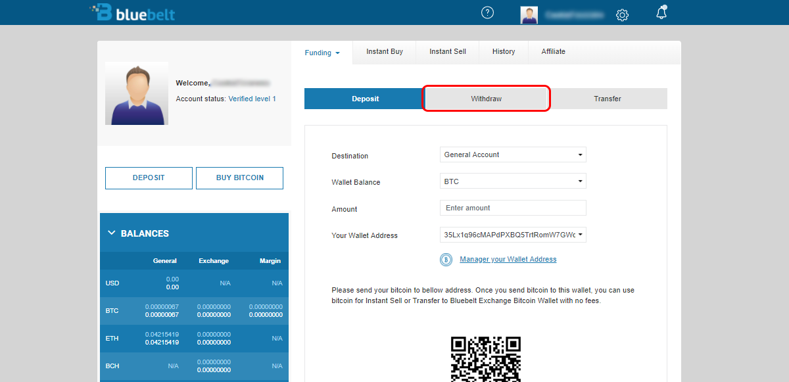Image resolution: width=789 pixels, height=382 pixels.
Task: Go to the History tab
Action: (504, 52)
